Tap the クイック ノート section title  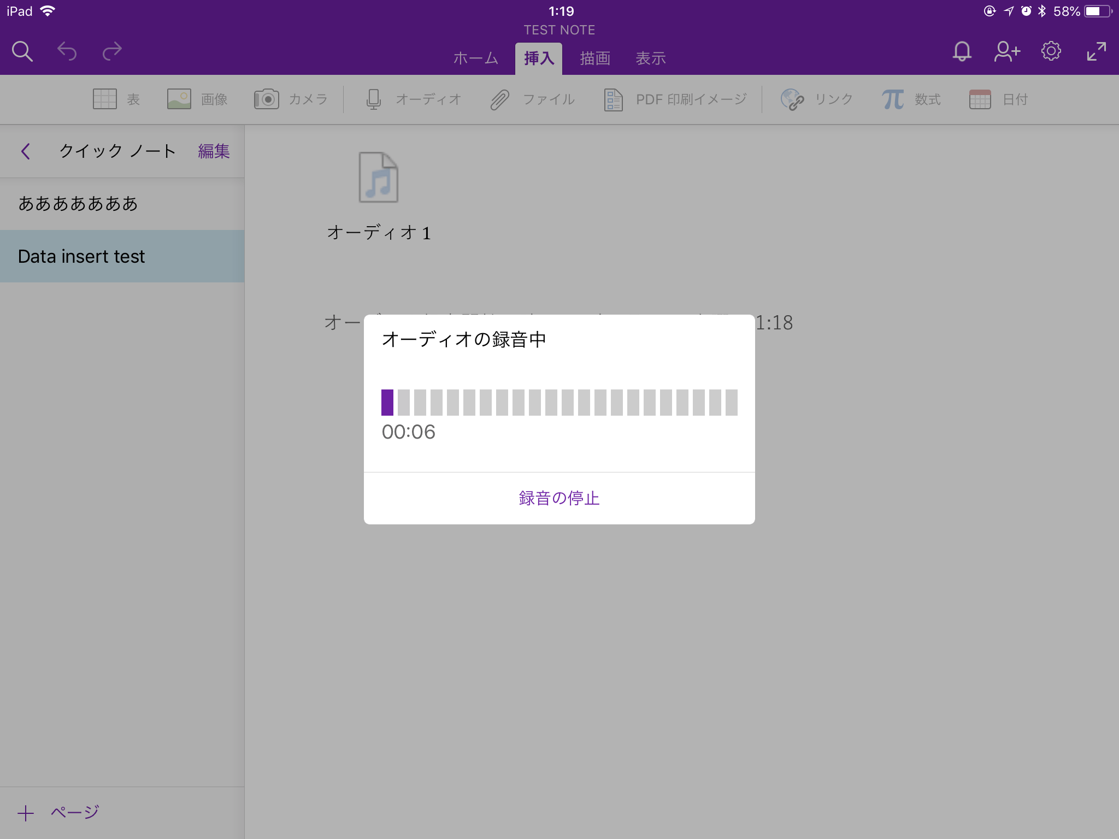(x=117, y=151)
